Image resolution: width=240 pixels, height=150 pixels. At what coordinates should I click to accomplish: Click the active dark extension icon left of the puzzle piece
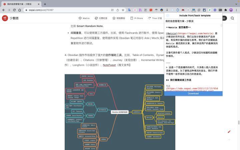220,10
